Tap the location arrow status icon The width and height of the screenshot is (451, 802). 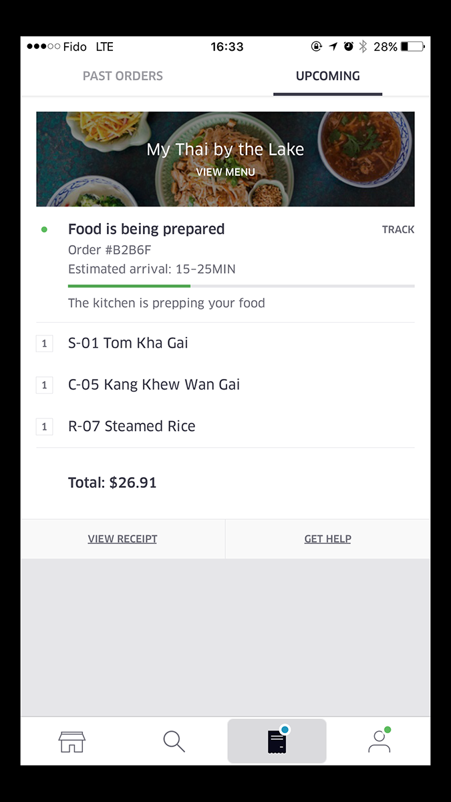coord(333,47)
